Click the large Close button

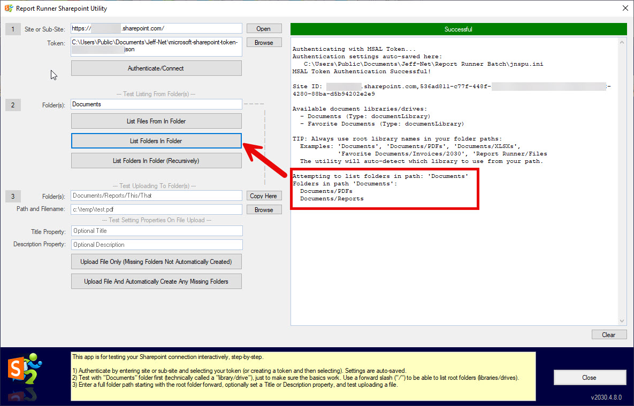pos(589,378)
